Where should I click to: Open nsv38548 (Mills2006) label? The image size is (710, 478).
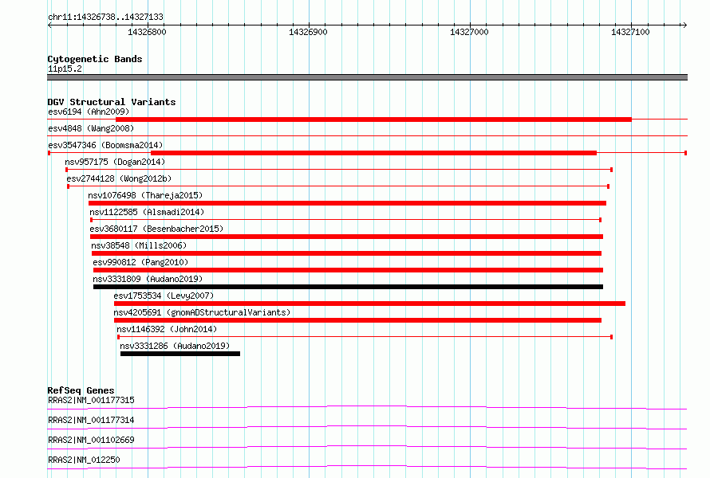[x=139, y=245]
